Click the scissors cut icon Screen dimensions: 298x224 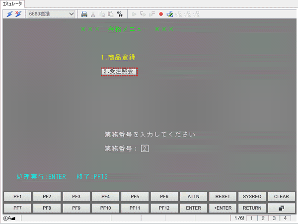tap(93, 14)
